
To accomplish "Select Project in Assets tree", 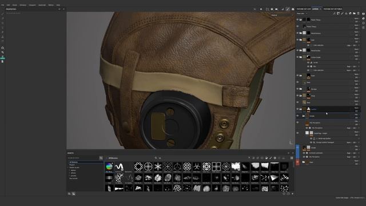I will click(72, 165).
